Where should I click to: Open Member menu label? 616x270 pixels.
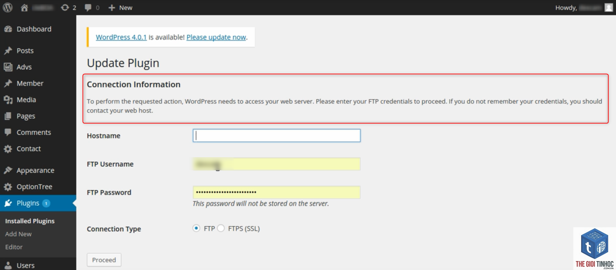pos(30,83)
